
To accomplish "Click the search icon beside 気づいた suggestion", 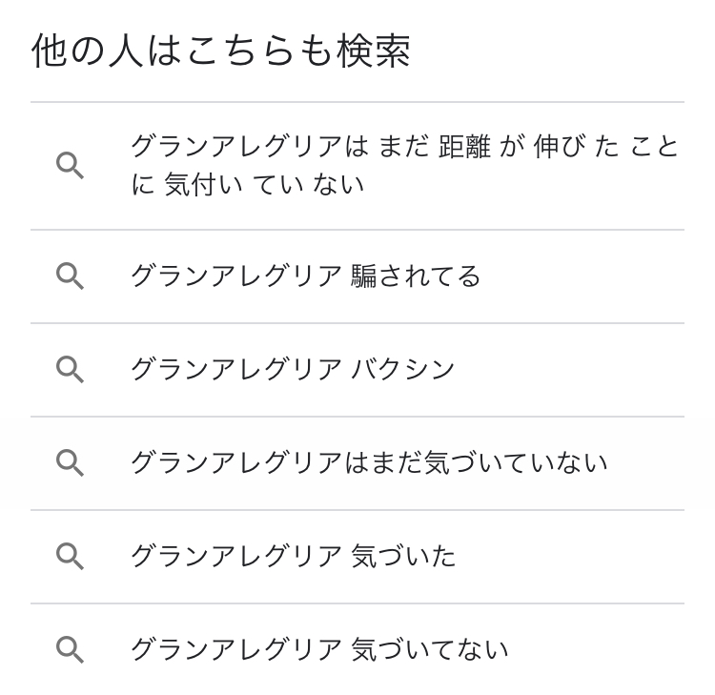I will pyautogui.click(x=70, y=556).
